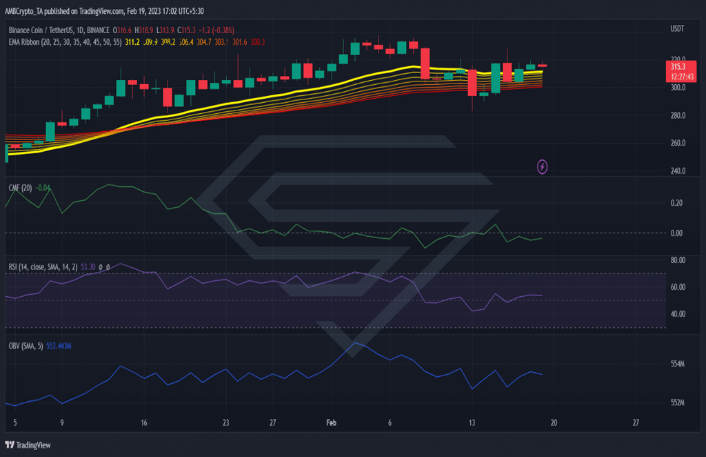Viewport: 706px width, 457px height.
Task: Select the Binance Coin / TetherUS symbol title
Action: point(59,30)
